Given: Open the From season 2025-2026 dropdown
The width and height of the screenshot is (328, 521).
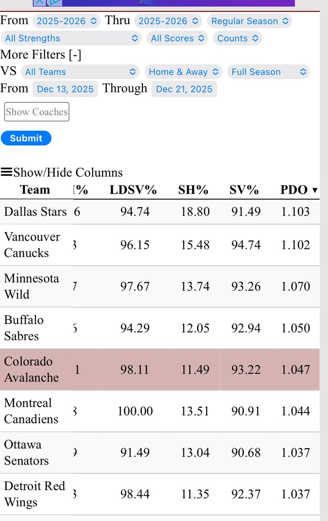Looking at the screenshot, I should (66, 21).
